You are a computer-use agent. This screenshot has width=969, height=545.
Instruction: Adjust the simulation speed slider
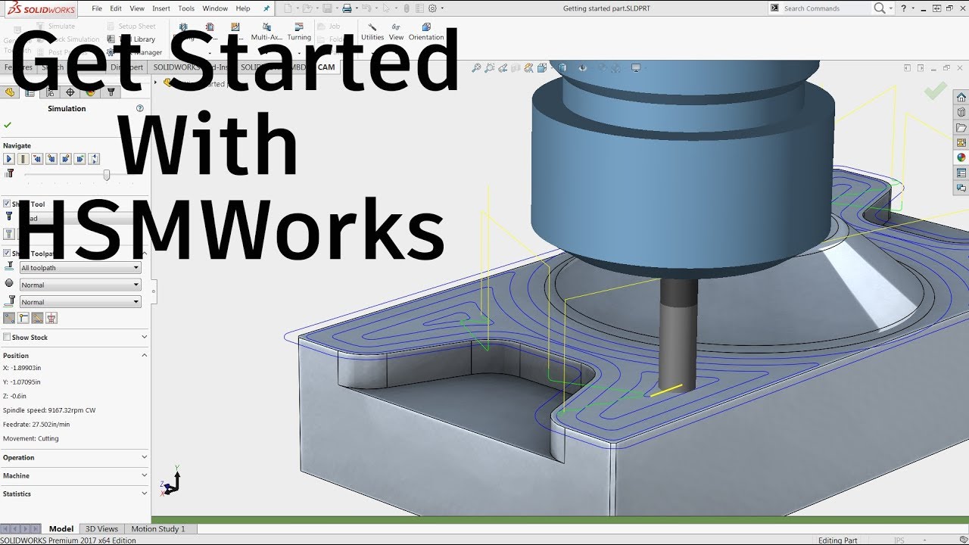[107, 175]
